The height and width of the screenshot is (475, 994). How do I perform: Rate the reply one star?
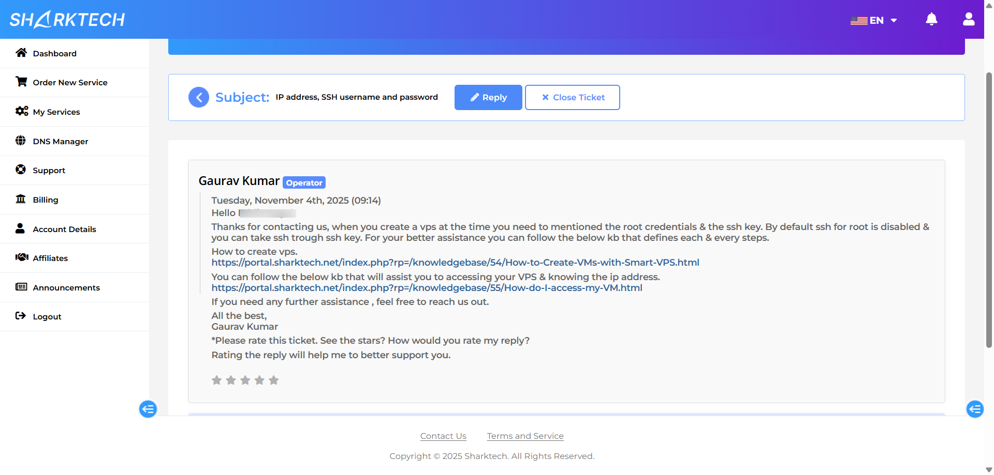coord(217,380)
